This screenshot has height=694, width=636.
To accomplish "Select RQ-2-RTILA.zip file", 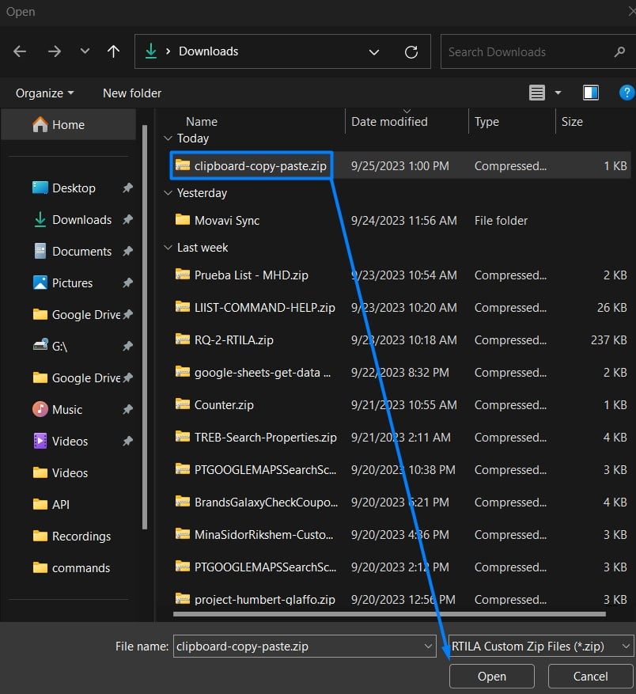I will pos(233,340).
